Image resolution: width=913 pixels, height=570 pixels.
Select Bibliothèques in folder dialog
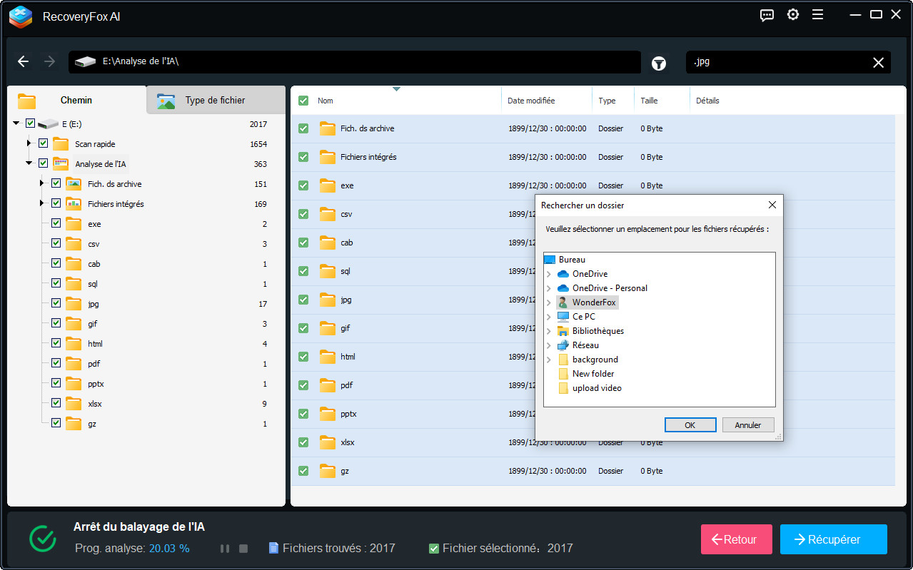[x=598, y=331]
